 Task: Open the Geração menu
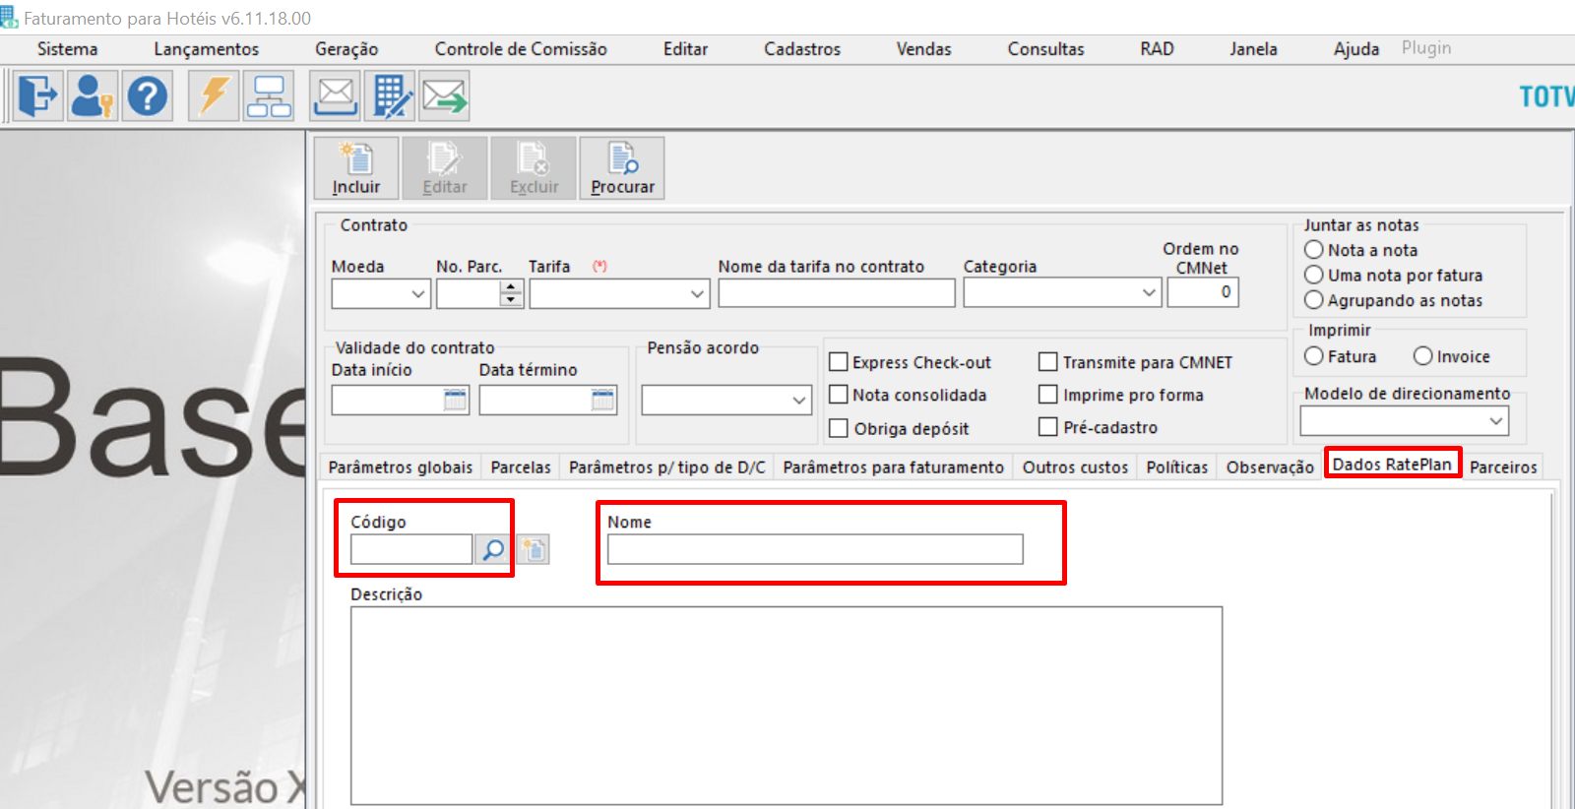[346, 49]
